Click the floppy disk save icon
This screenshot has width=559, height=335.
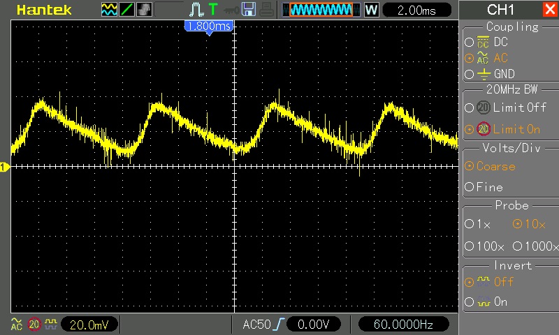249,10
